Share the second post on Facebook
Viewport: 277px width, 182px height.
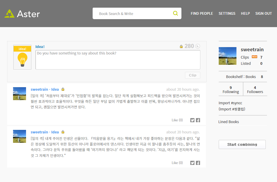coord(198,163)
